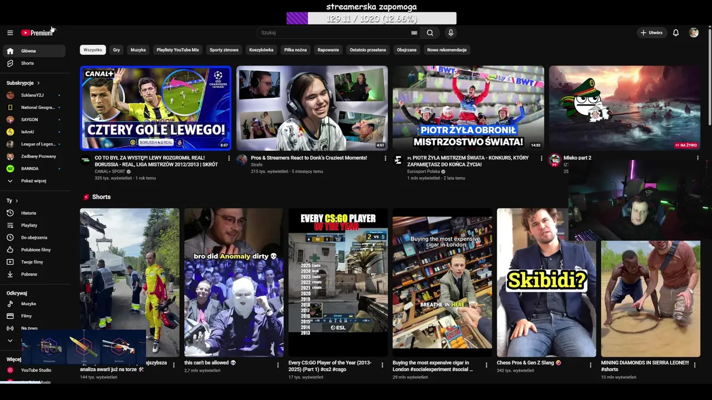Open IsAmU subscription channel
The width and height of the screenshot is (712, 400).
click(34, 132)
